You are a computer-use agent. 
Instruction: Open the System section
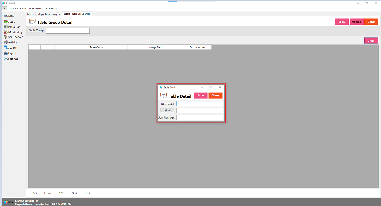[11, 48]
